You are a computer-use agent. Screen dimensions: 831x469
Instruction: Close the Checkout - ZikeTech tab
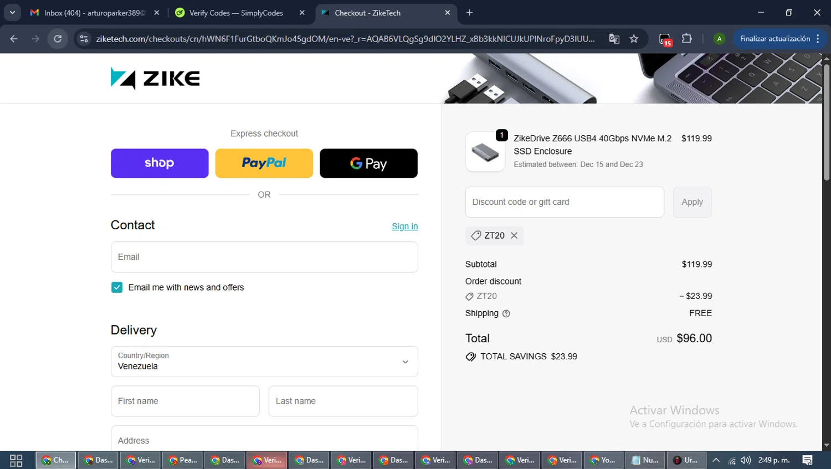click(448, 13)
